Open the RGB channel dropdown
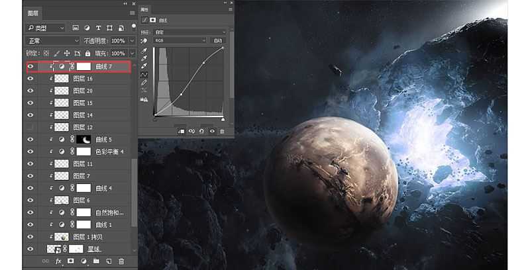The height and width of the screenshot is (270, 530). (180, 40)
